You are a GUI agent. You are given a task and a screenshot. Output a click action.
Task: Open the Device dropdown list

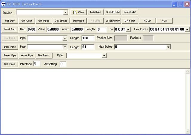click(66, 12)
